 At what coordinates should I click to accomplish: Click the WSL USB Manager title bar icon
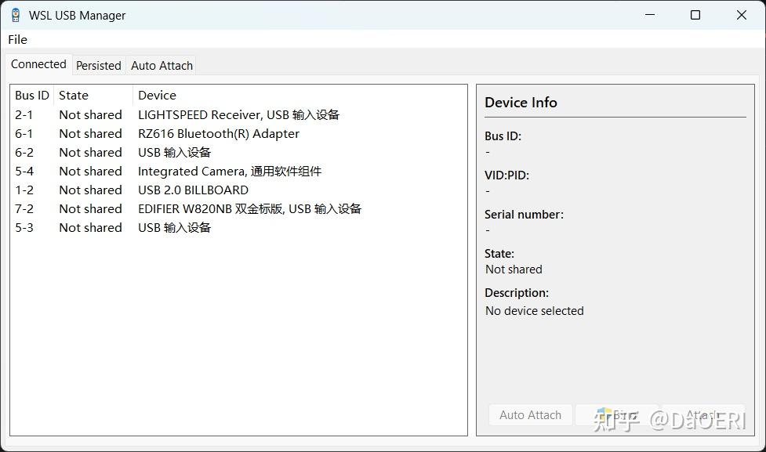(13, 14)
